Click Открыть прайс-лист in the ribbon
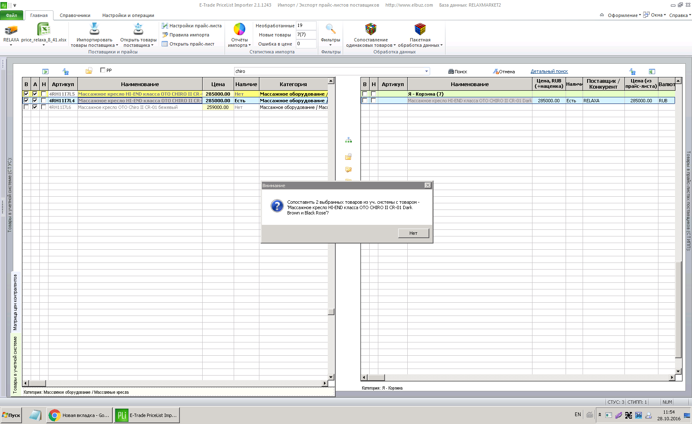This screenshot has height=424, width=692. coord(188,44)
